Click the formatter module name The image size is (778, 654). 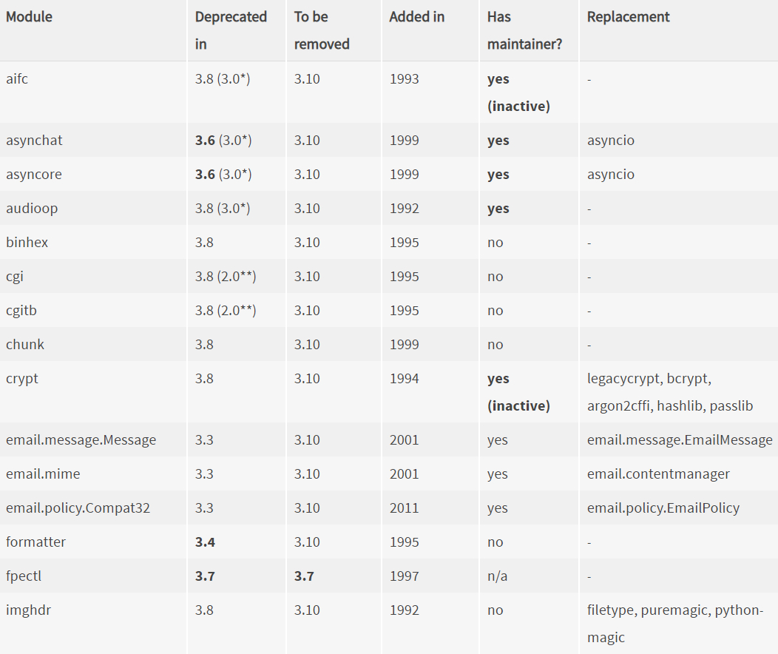tap(35, 542)
